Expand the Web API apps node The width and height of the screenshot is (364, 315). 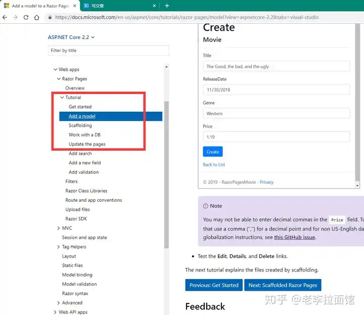(x=55, y=312)
